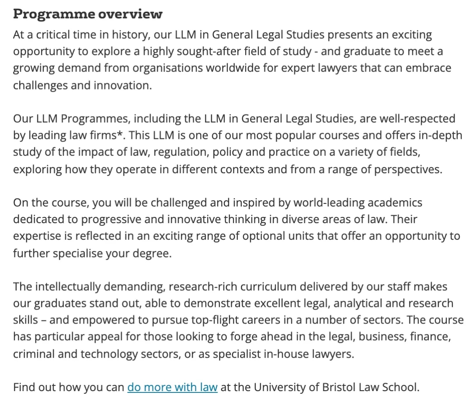Click the words "further specialise your degree"
The height and width of the screenshot is (406, 473).
click(x=91, y=253)
